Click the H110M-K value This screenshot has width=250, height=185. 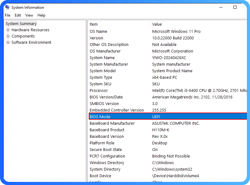tap(161, 130)
